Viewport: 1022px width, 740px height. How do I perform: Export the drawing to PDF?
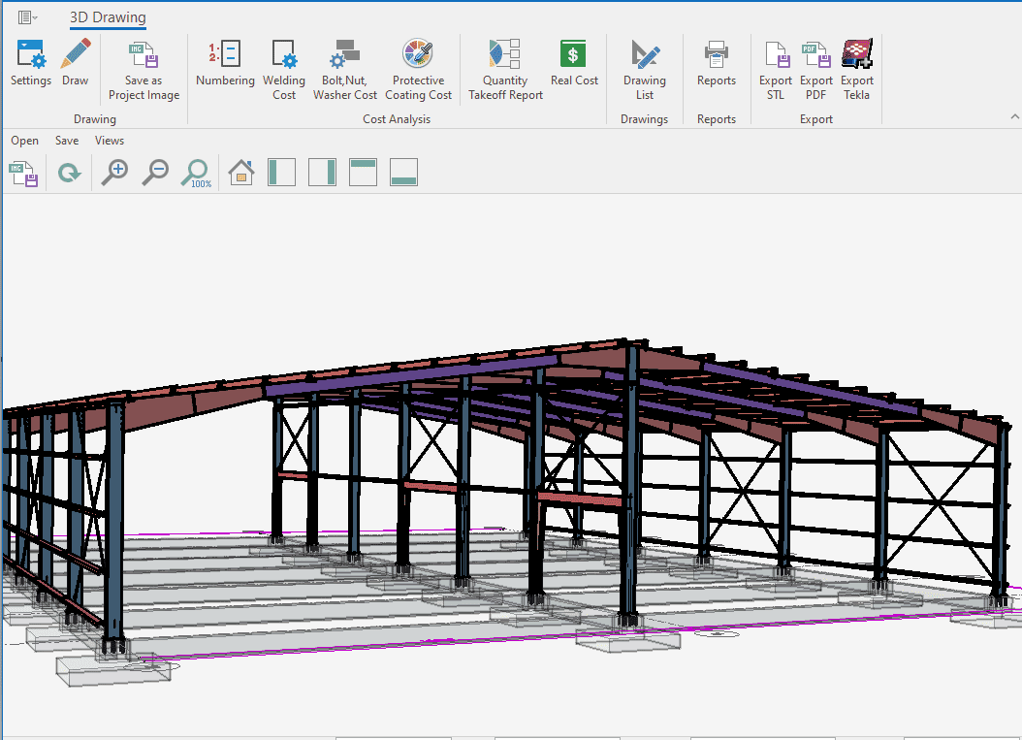tap(816, 70)
